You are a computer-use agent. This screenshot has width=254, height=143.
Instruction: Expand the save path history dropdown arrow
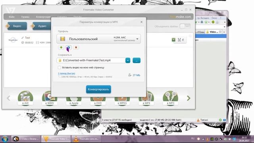point(128,60)
